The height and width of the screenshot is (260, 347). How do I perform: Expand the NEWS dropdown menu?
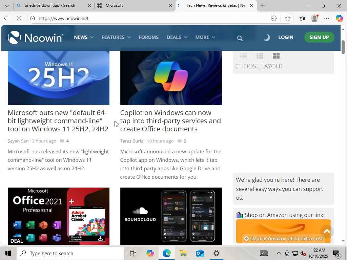[x=84, y=37]
